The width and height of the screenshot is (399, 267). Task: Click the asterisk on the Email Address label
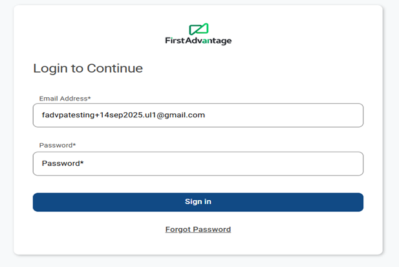click(89, 98)
